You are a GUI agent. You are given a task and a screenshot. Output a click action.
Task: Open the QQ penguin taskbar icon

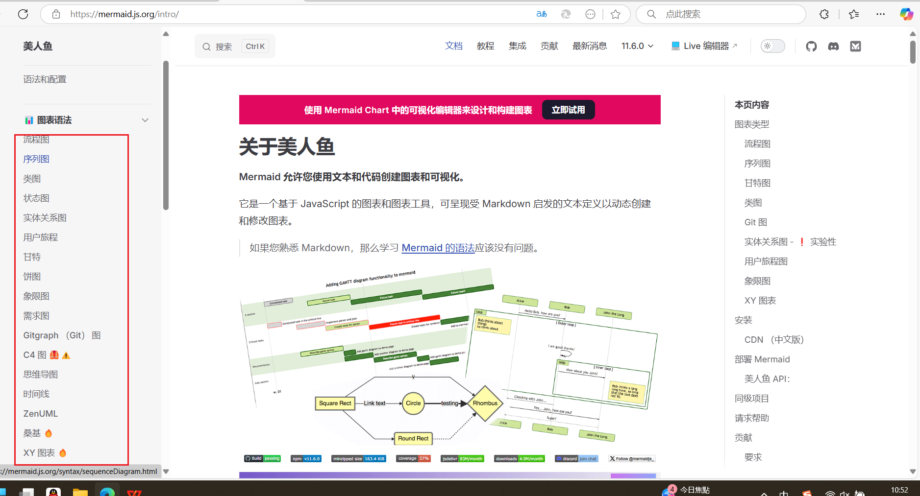[53, 491]
